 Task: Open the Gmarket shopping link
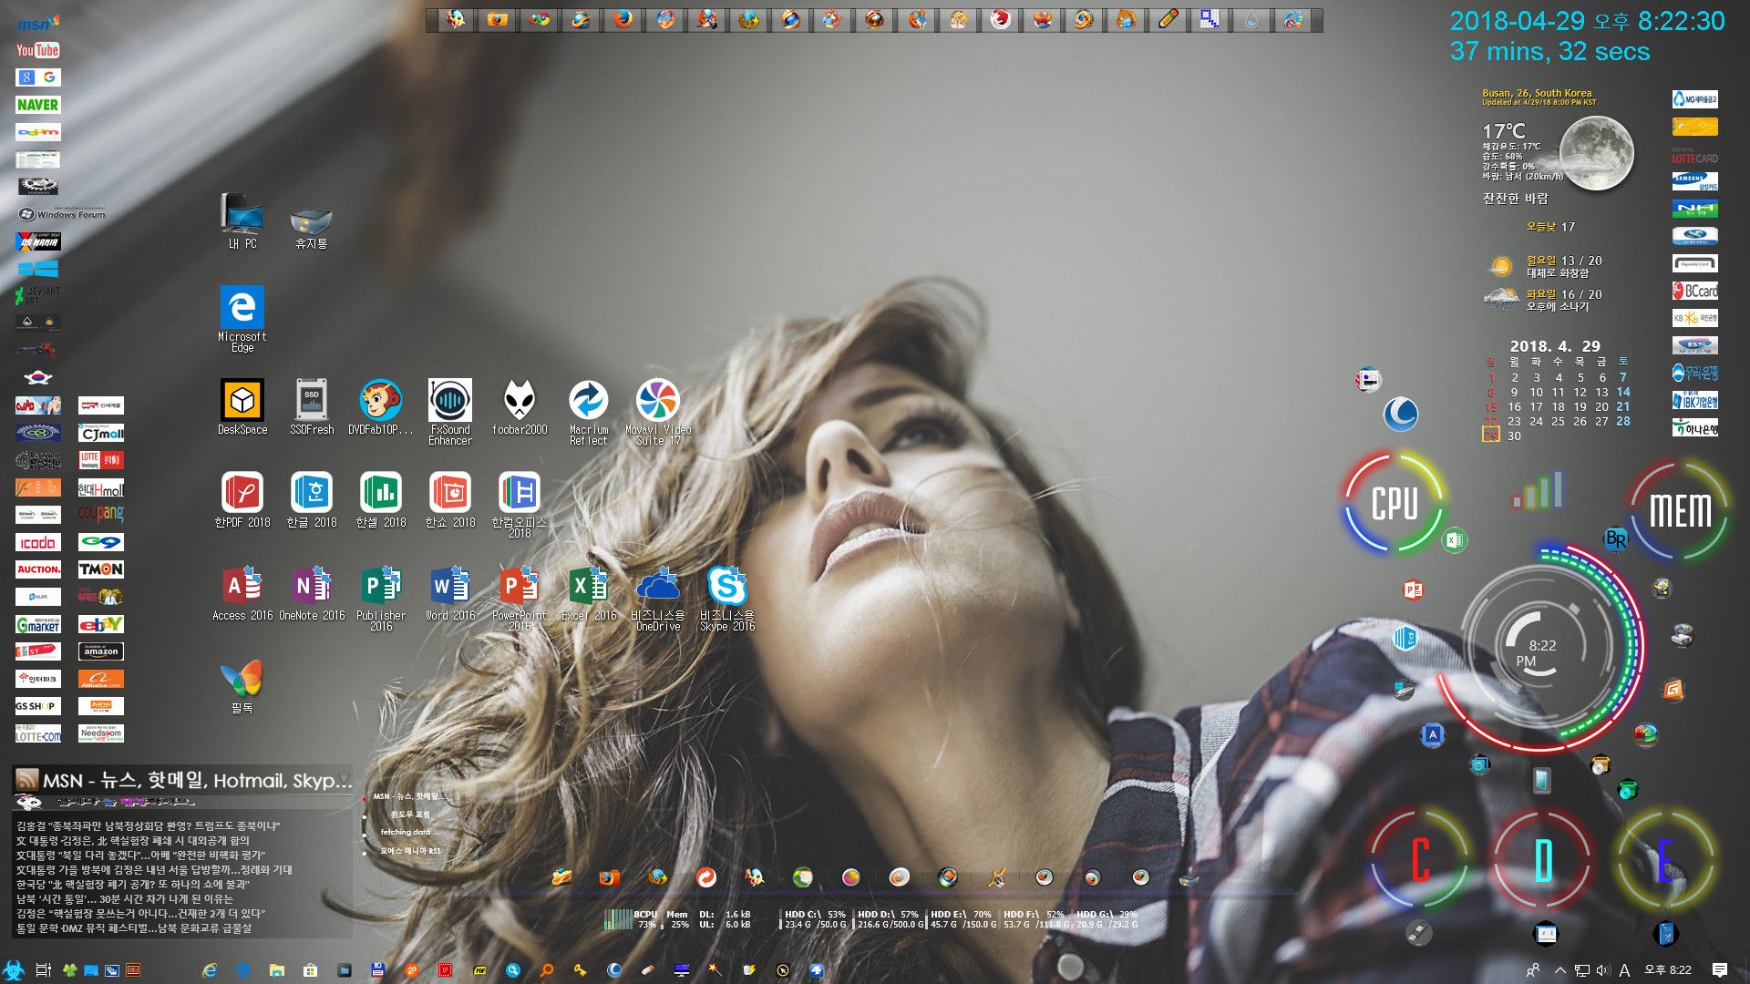point(38,624)
